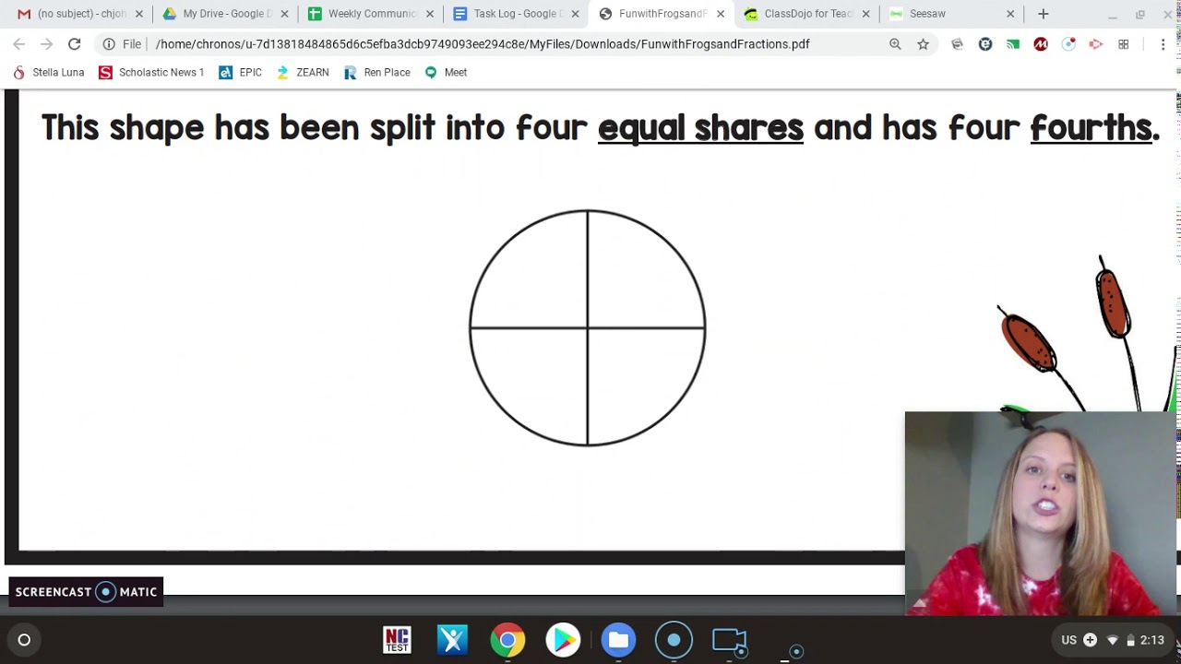Open the ZEARN bookmark

pos(302,72)
